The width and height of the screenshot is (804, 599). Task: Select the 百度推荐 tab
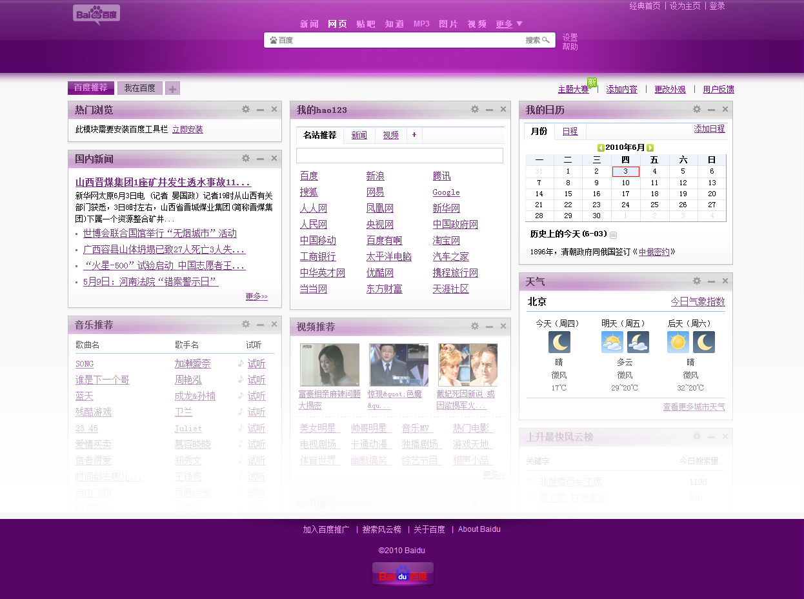click(91, 88)
